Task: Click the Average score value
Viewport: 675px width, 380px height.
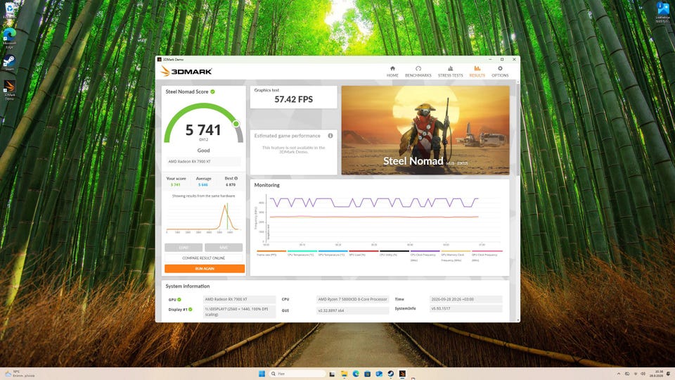Action: 203,185
